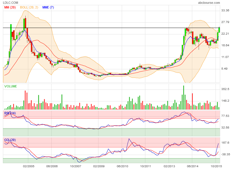Viewport: 233px width, 169px height.
Task: Click the 06/2006 date label
Action: pyautogui.click(x=52, y=166)
